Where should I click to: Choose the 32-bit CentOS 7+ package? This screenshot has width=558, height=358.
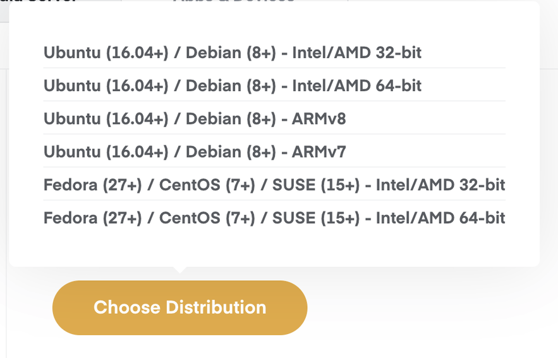pyautogui.click(x=274, y=185)
